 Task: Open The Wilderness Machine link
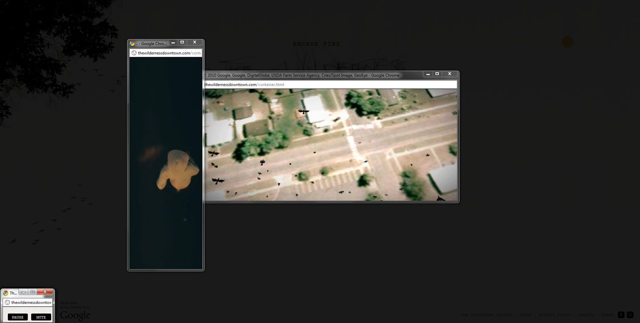pos(487,315)
